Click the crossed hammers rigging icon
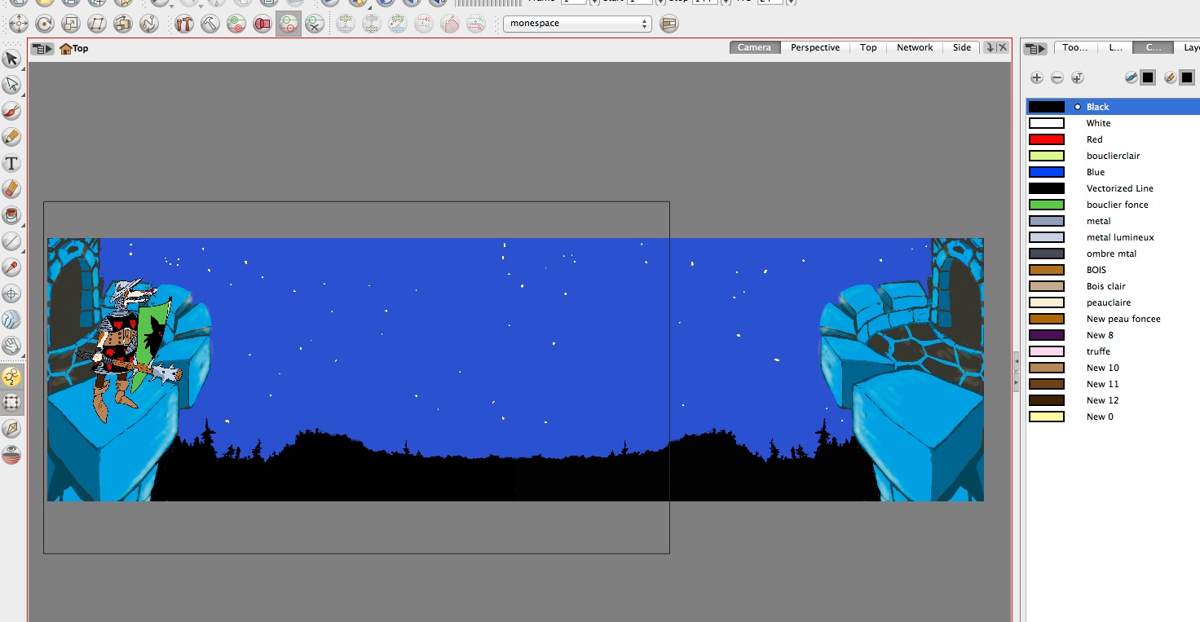 (x=184, y=24)
